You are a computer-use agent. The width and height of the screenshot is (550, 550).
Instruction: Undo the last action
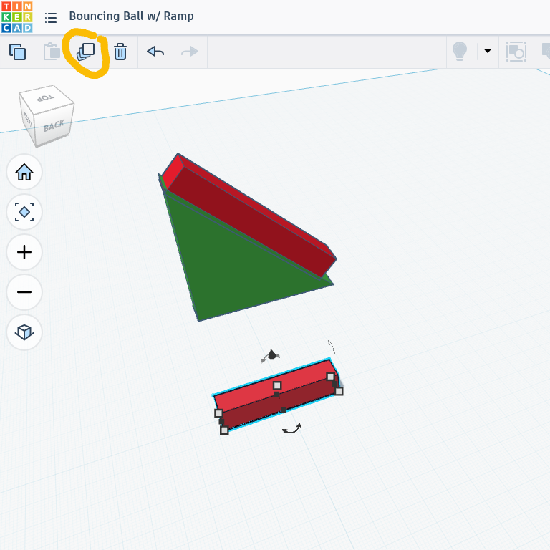click(x=155, y=52)
